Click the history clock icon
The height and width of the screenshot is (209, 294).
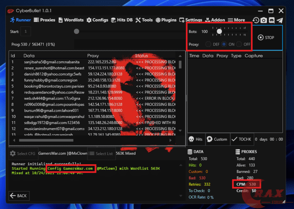(256, 20)
